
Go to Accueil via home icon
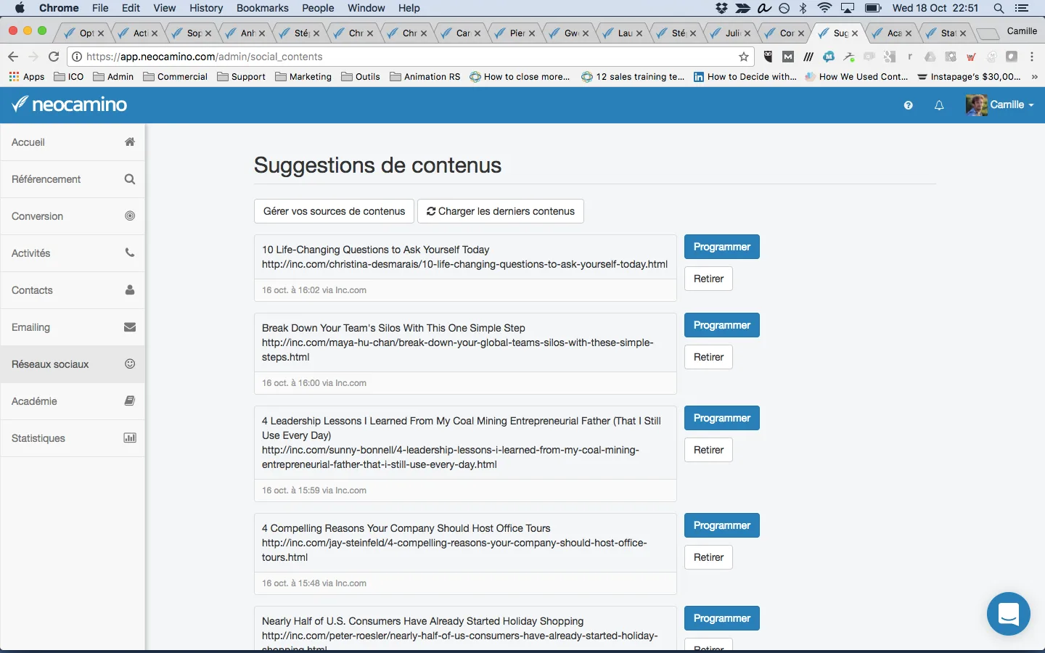click(x=130, y=142)
